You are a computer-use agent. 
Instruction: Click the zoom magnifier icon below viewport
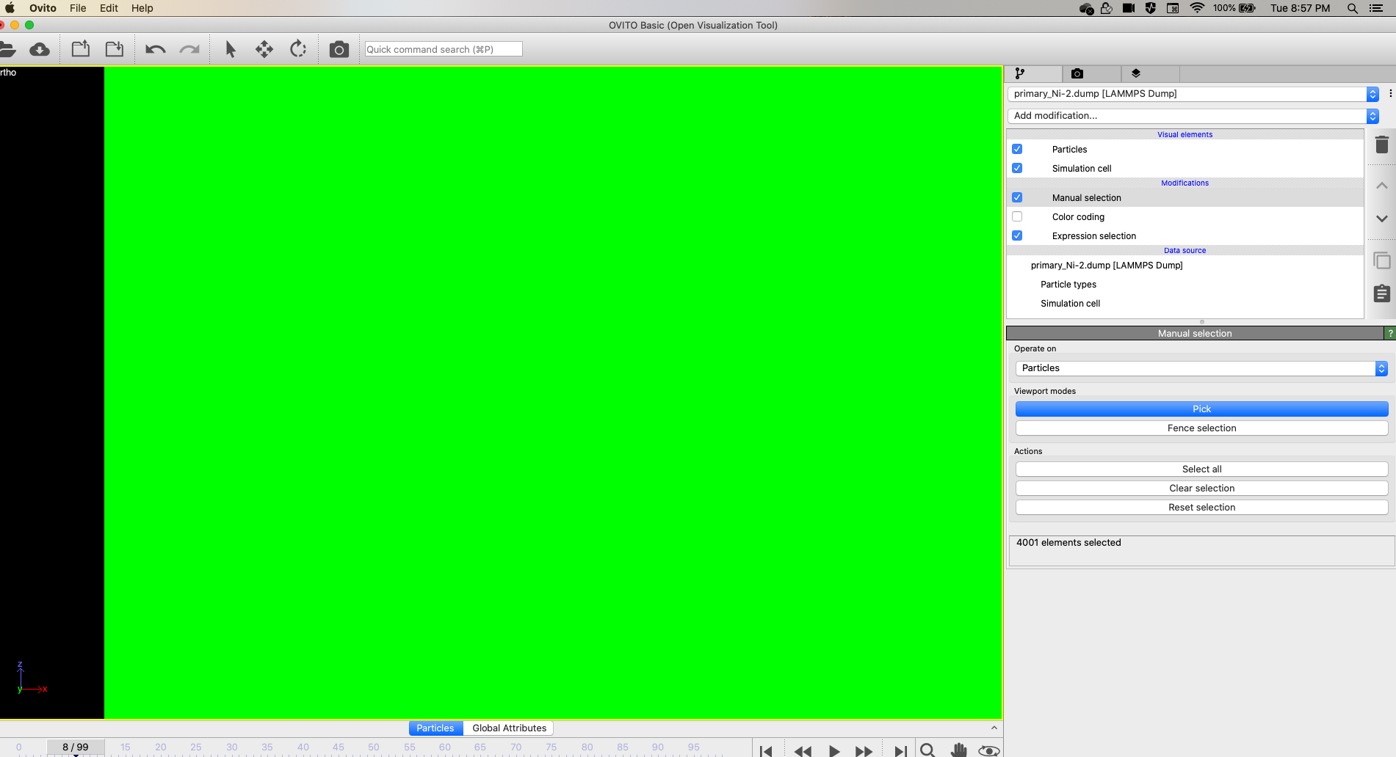927,750
